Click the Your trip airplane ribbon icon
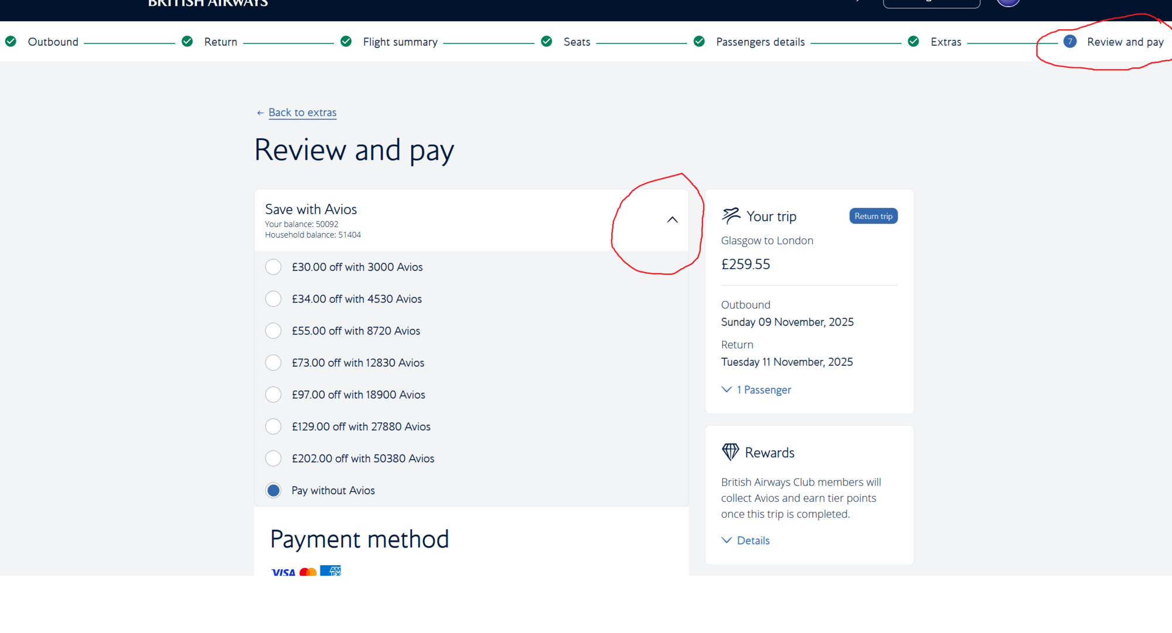Image resolution: width=1172 pixels, height=633 pixels. 731,216
